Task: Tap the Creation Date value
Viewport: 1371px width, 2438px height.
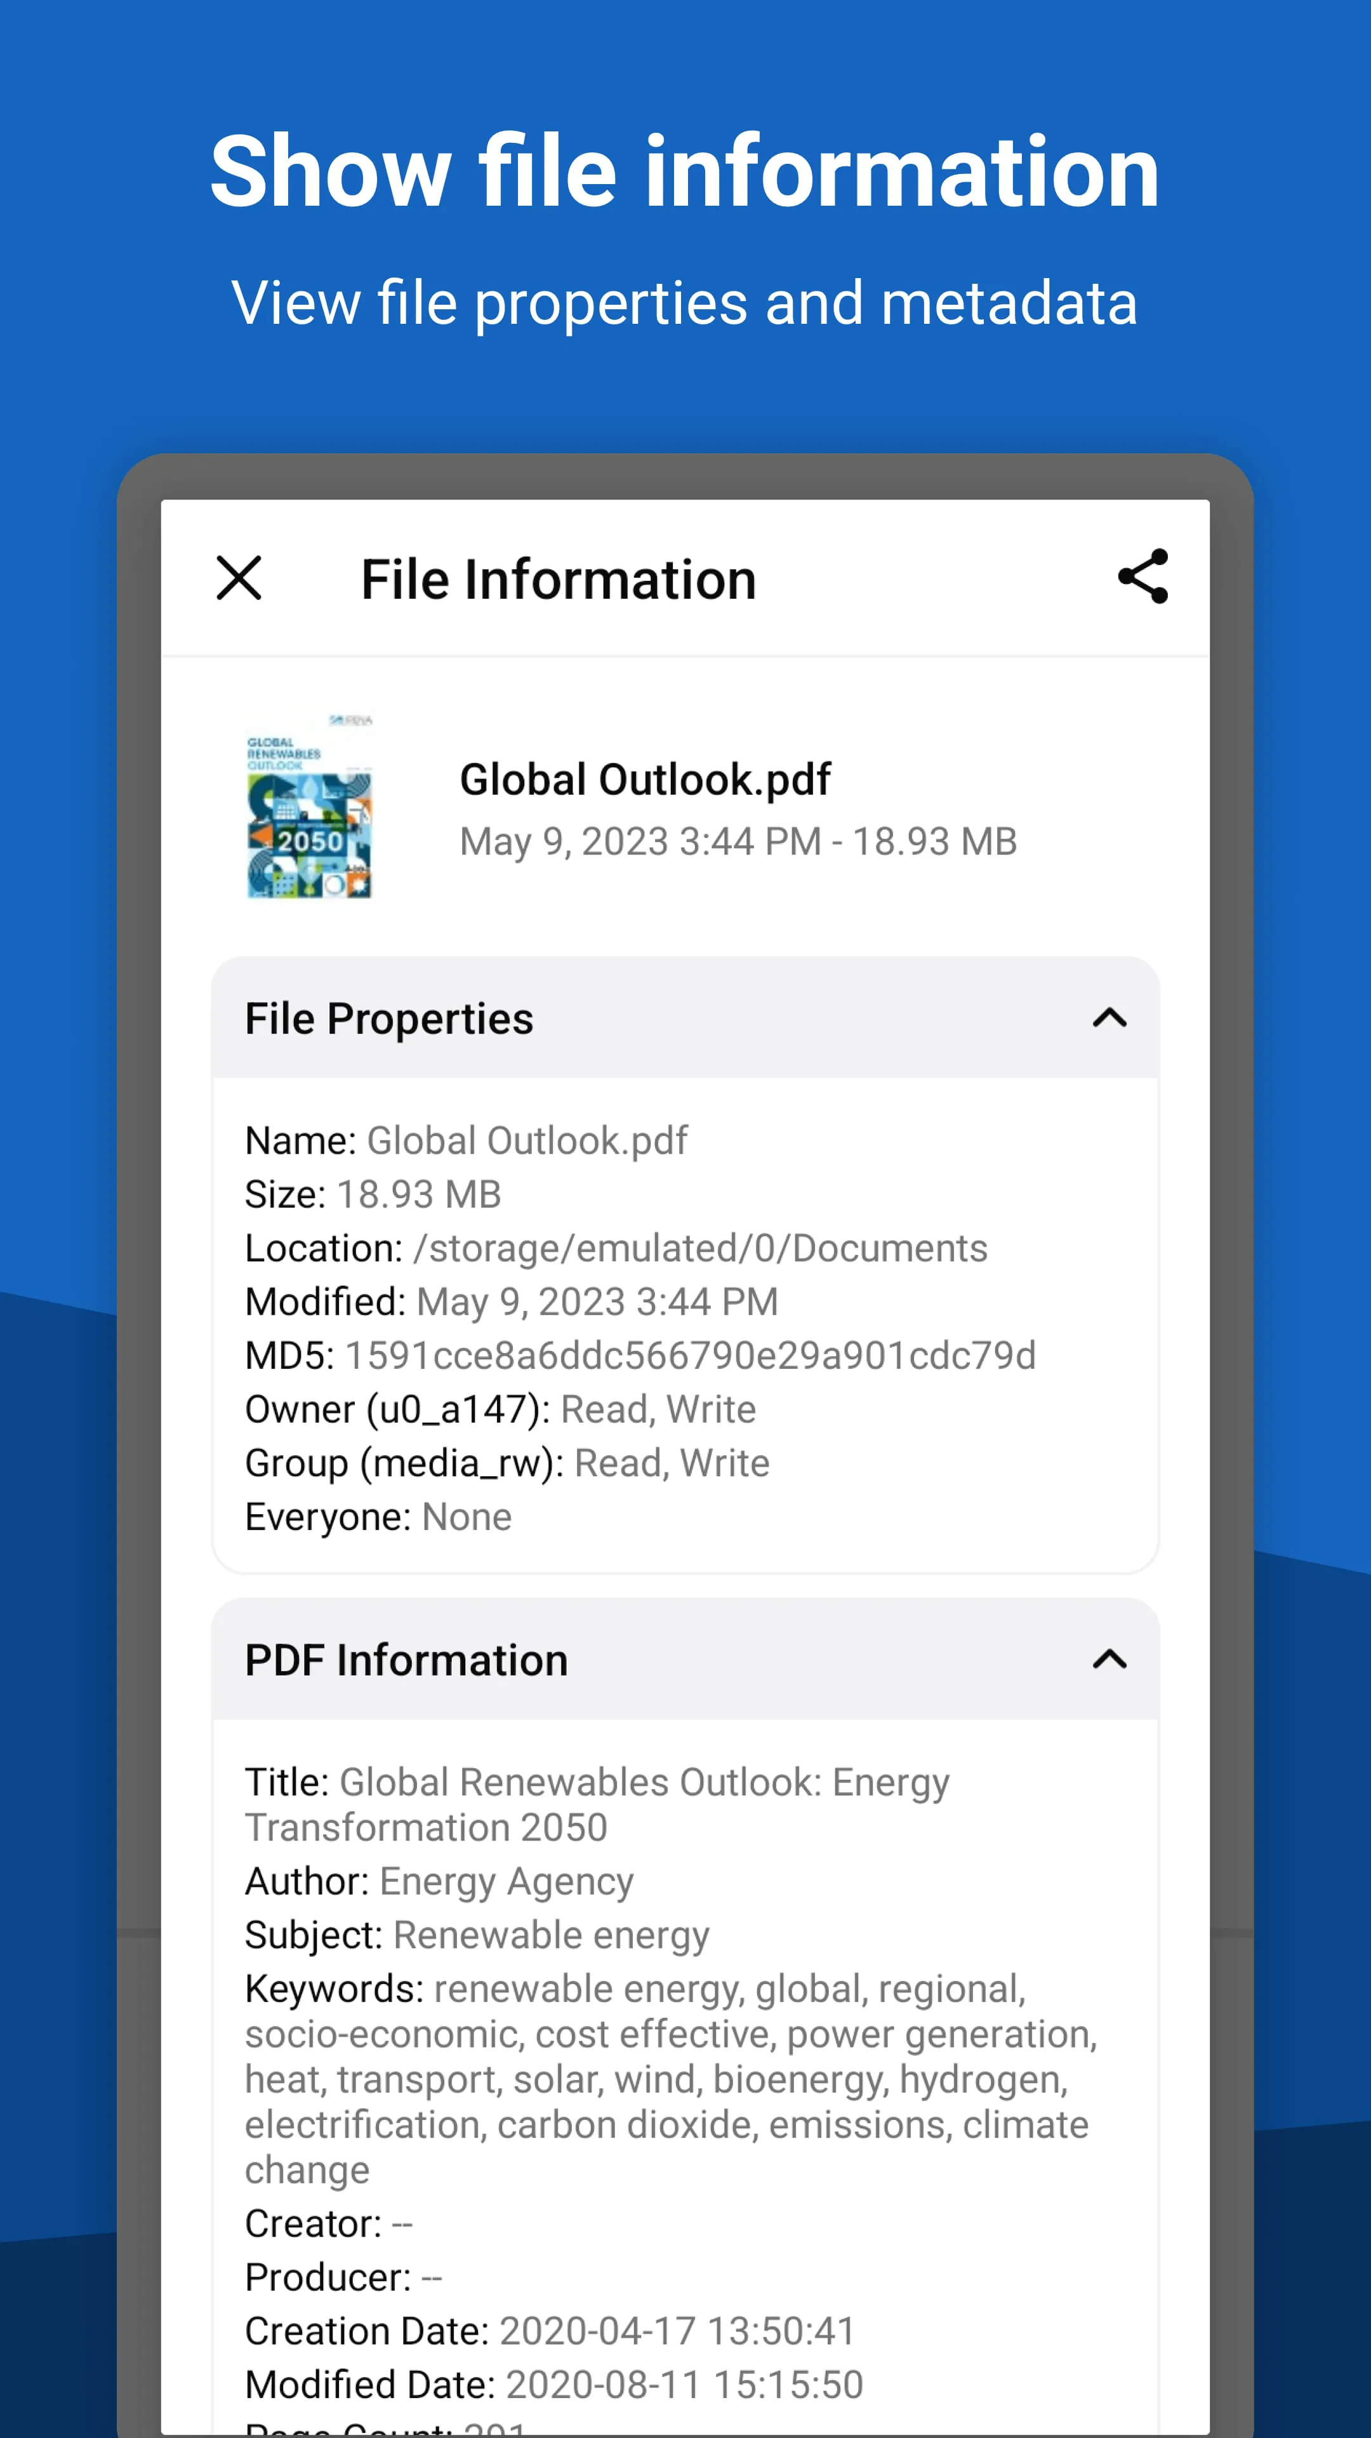Action: pyautogui.click(x=549, y=2331)
